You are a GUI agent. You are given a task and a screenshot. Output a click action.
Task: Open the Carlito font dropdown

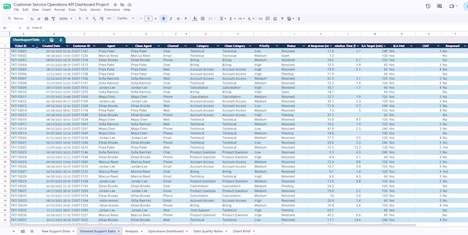pos(125,19)
